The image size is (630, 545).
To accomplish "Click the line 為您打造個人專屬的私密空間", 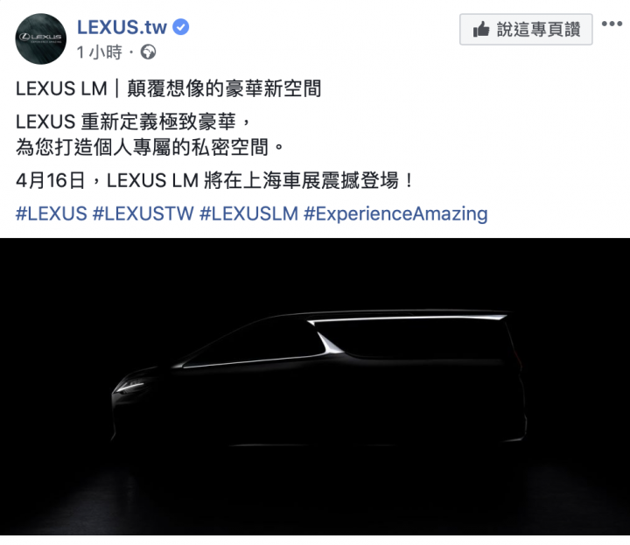I will coord(150,147).
